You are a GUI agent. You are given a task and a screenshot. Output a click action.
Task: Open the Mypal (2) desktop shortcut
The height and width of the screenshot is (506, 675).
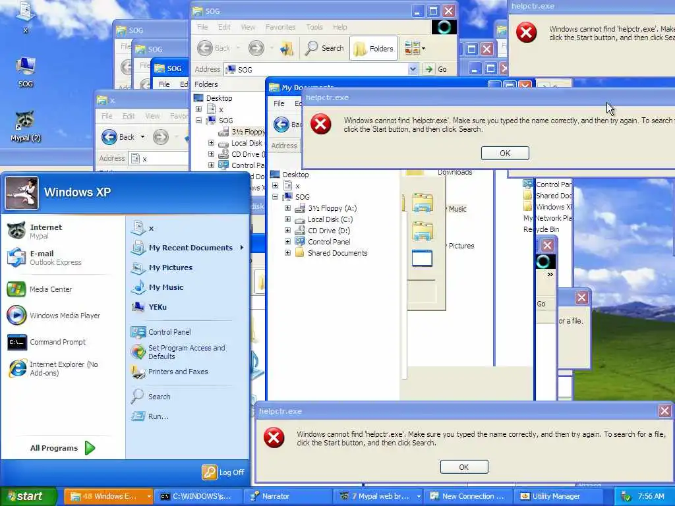tap(26, 126)
